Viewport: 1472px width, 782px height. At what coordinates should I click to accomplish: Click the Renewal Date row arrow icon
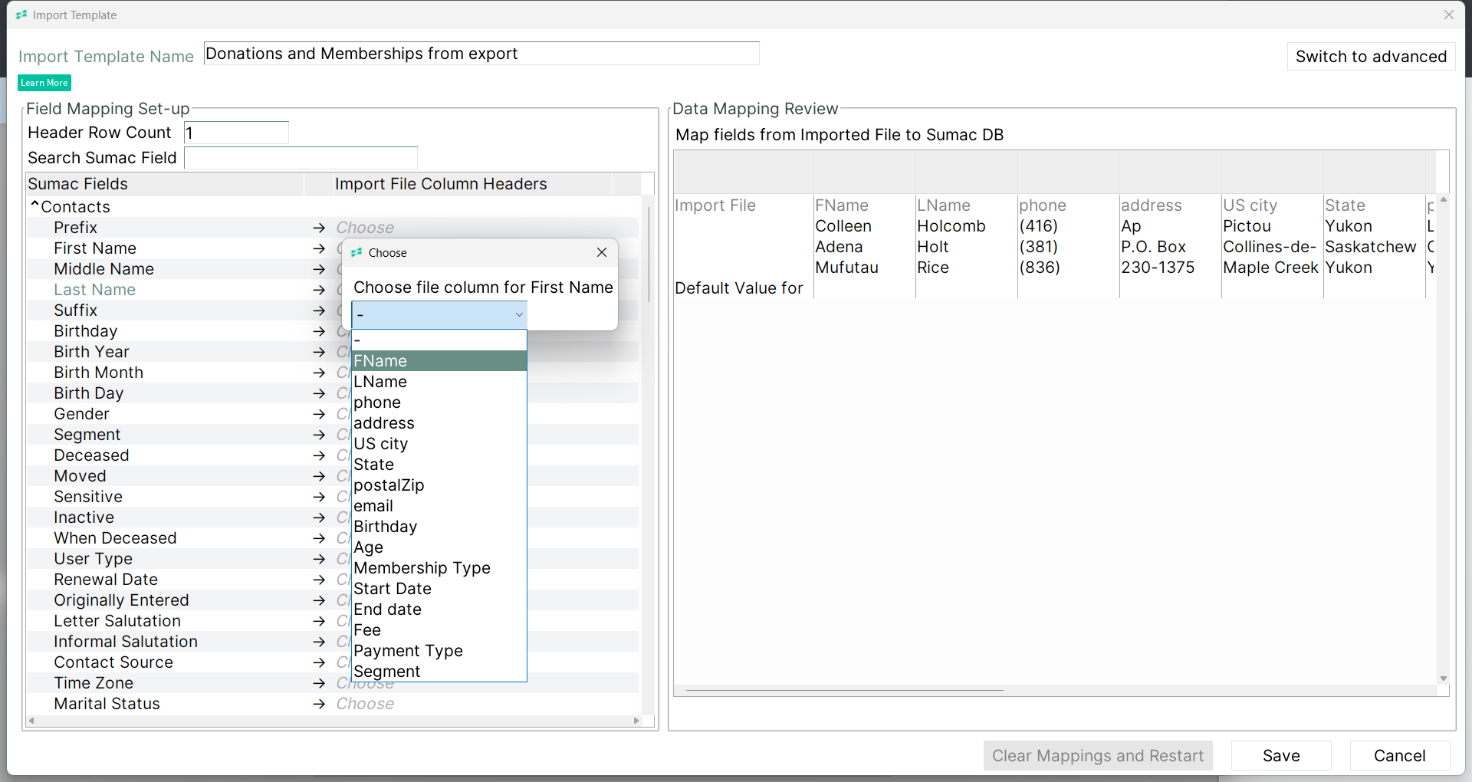[x=319, y=580]
